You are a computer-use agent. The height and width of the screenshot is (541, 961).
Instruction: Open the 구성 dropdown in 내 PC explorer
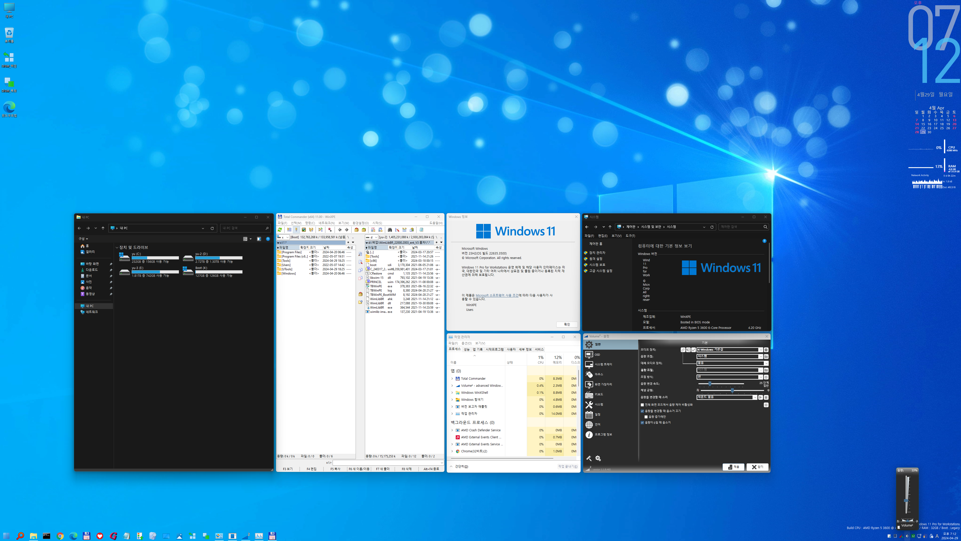(x=83, y=239)
